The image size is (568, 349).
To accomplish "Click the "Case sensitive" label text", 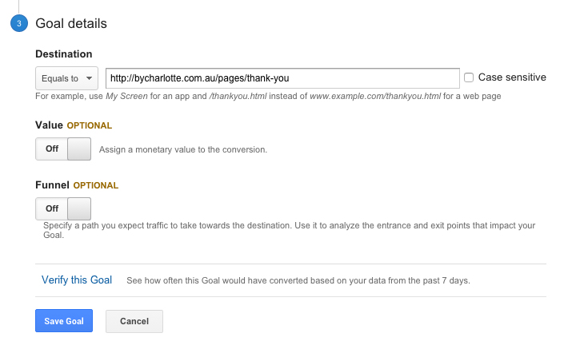I will [512, 77].
